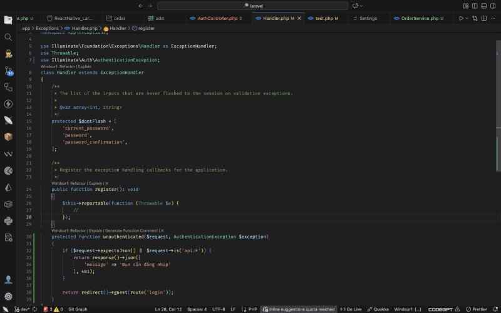Open the Manage gear icon
Screen dimensions: 501x313
(x=8, y=296)
